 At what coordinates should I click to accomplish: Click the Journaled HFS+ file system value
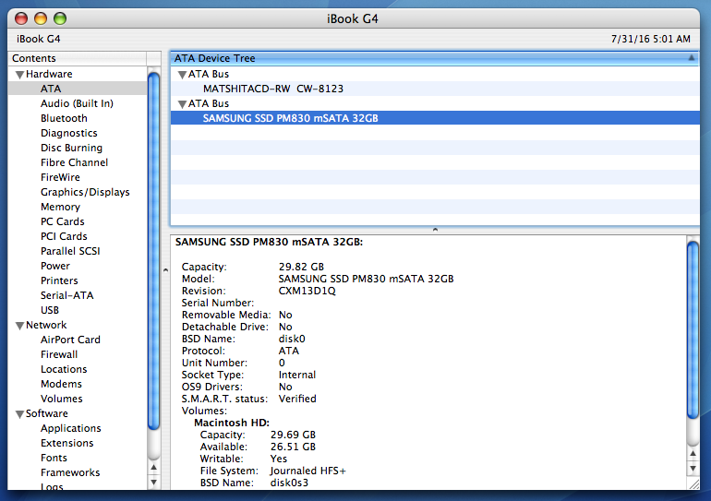coord(307,471)
